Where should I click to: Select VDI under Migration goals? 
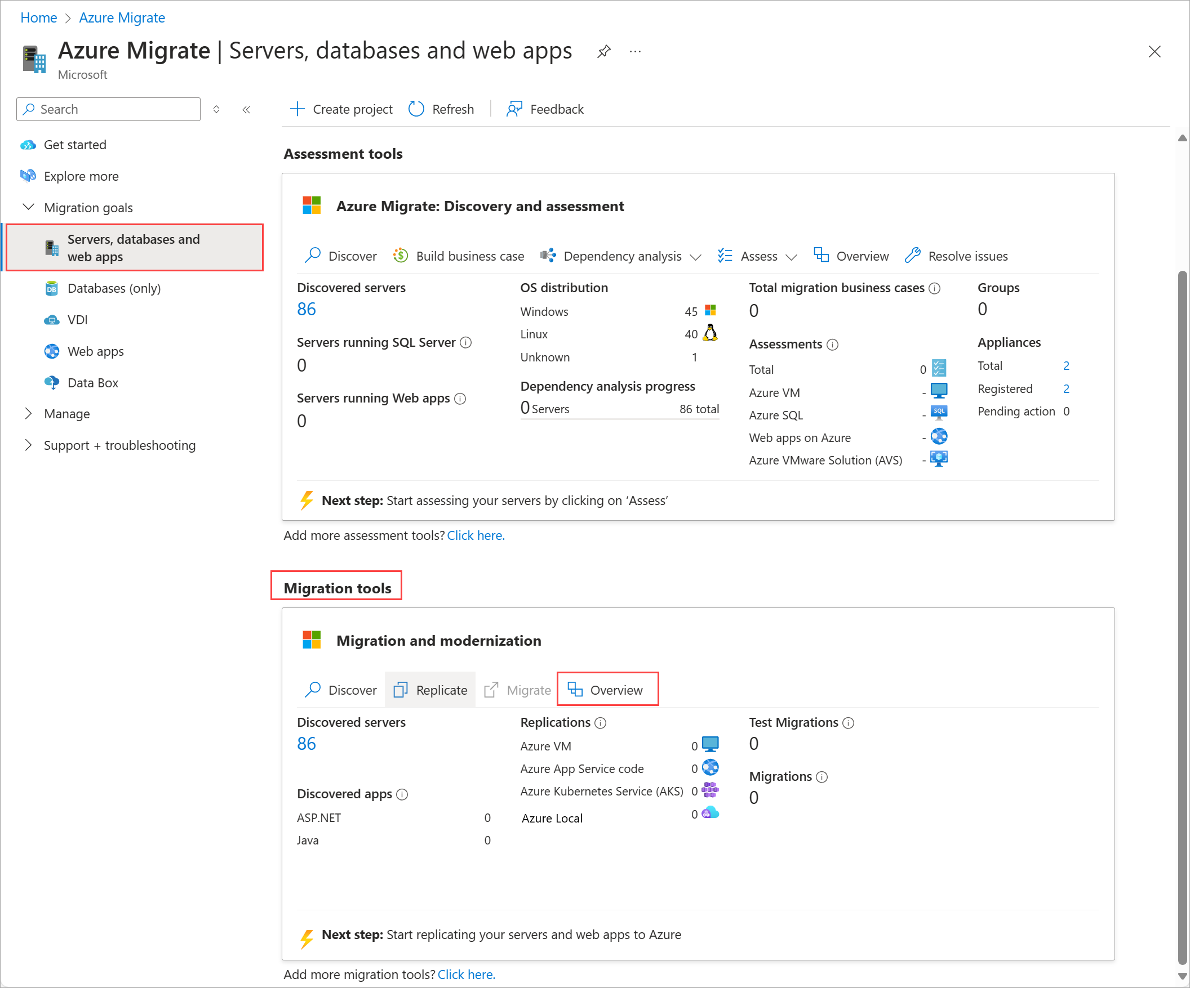click(77, 319)
